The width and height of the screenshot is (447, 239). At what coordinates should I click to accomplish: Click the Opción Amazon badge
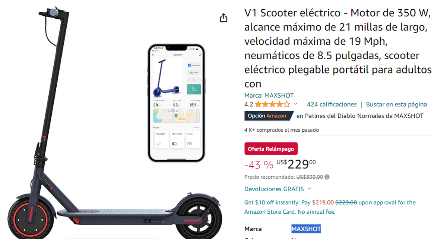(269, 116)
